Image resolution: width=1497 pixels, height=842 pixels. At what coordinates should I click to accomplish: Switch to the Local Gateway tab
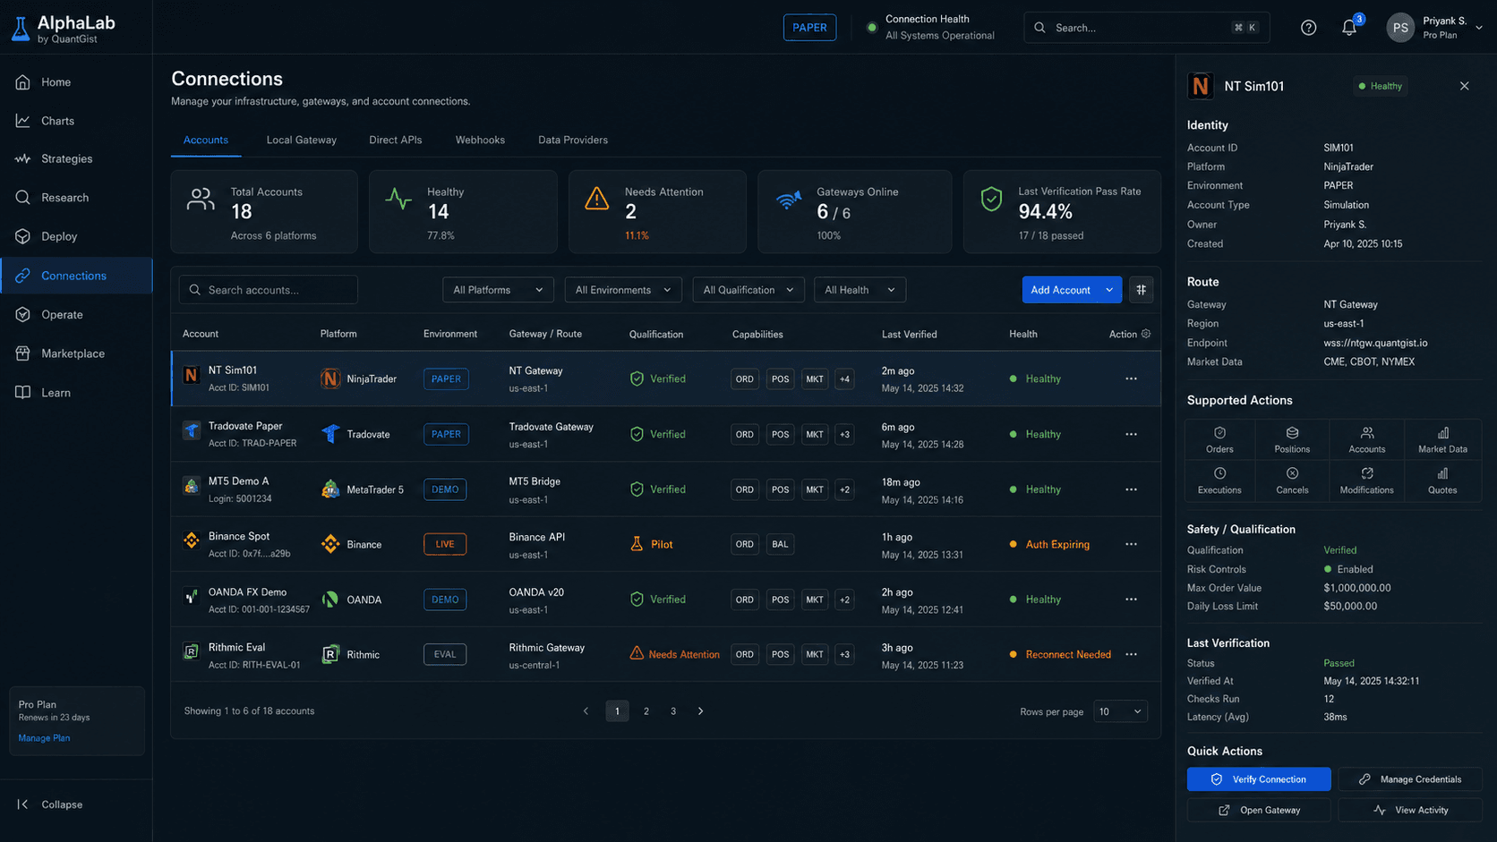click(302, 140)
